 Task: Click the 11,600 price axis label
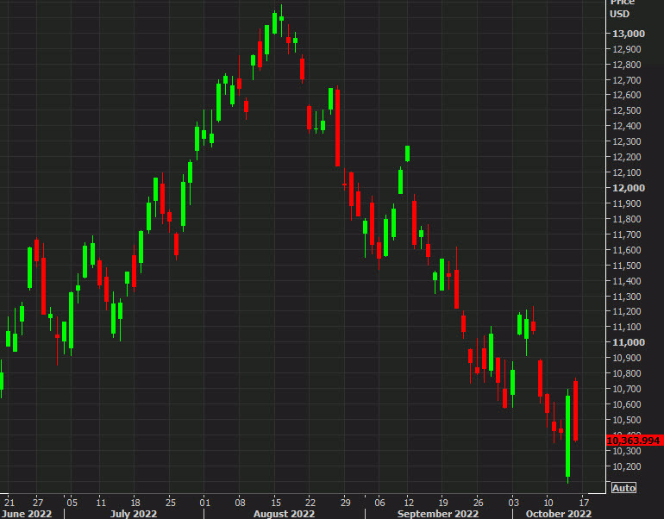click(627, 250)
